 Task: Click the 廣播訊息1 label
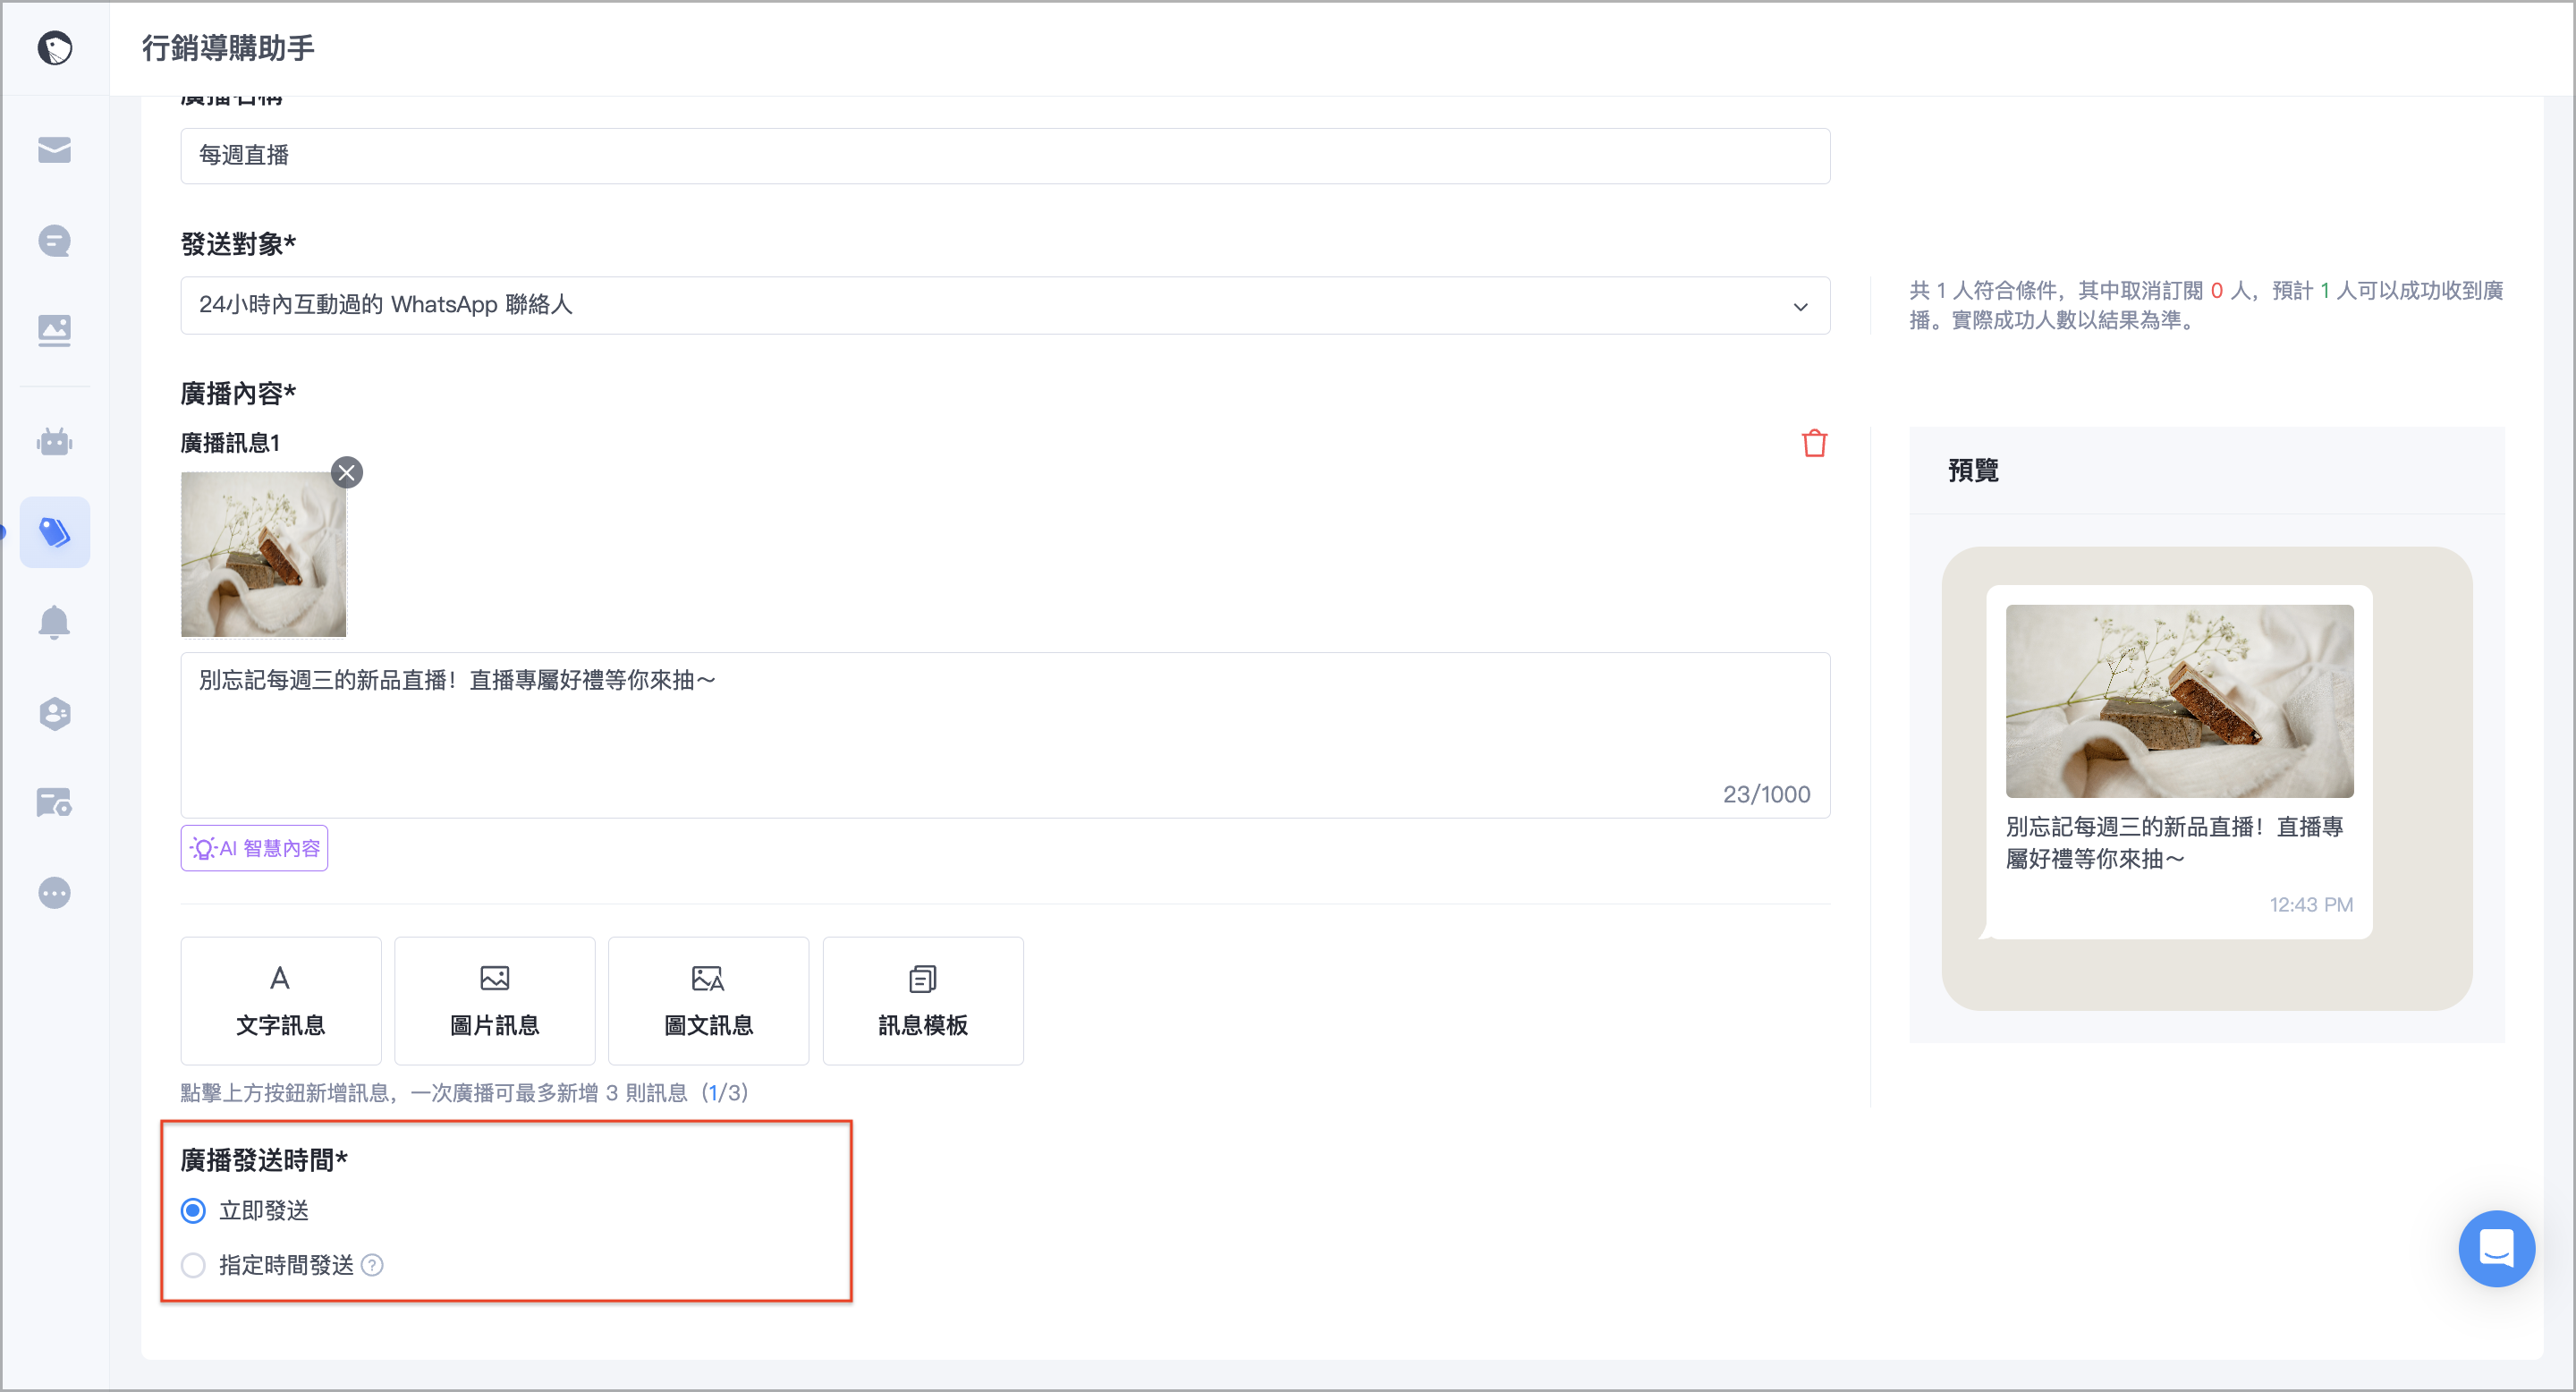pos(230,442)
